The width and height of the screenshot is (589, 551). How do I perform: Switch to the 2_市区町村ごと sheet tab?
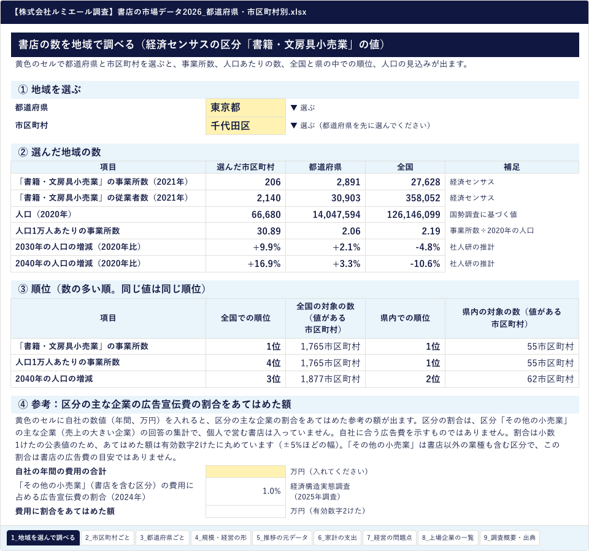click(x=107, y=538)
